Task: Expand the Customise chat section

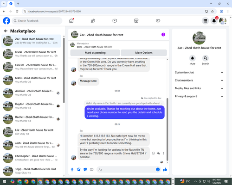Action: (x=199, y=73)
